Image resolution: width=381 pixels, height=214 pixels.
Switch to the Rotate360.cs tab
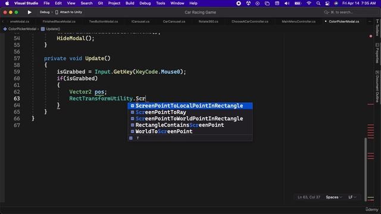pos(208,21)
